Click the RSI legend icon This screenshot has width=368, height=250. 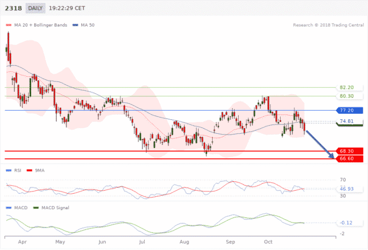(8, 170)
